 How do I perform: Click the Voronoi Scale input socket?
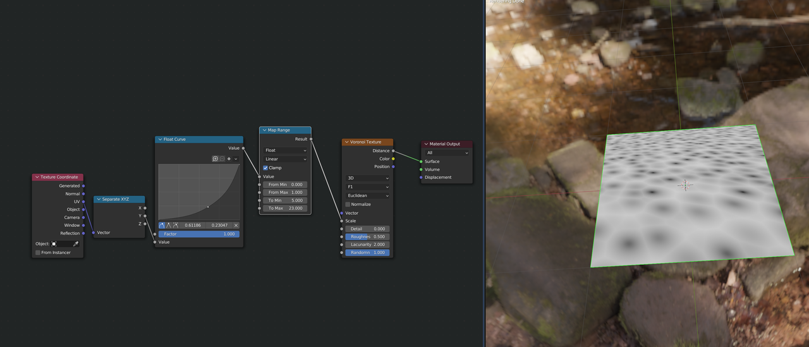coord(342,221)
